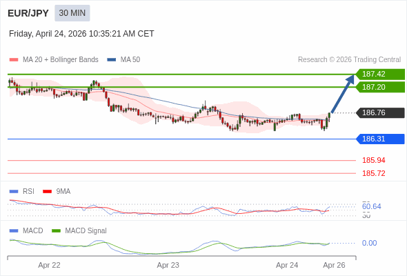
Task: Click the blue MACD legend swatch
Action: (x=14, y=231)
